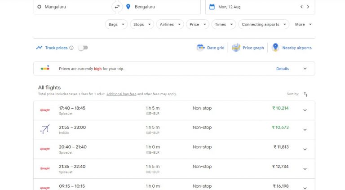This screenshot has height=190, width=345.
Task: Click 'Prices are currently high' message
Action: click(92, 69)
